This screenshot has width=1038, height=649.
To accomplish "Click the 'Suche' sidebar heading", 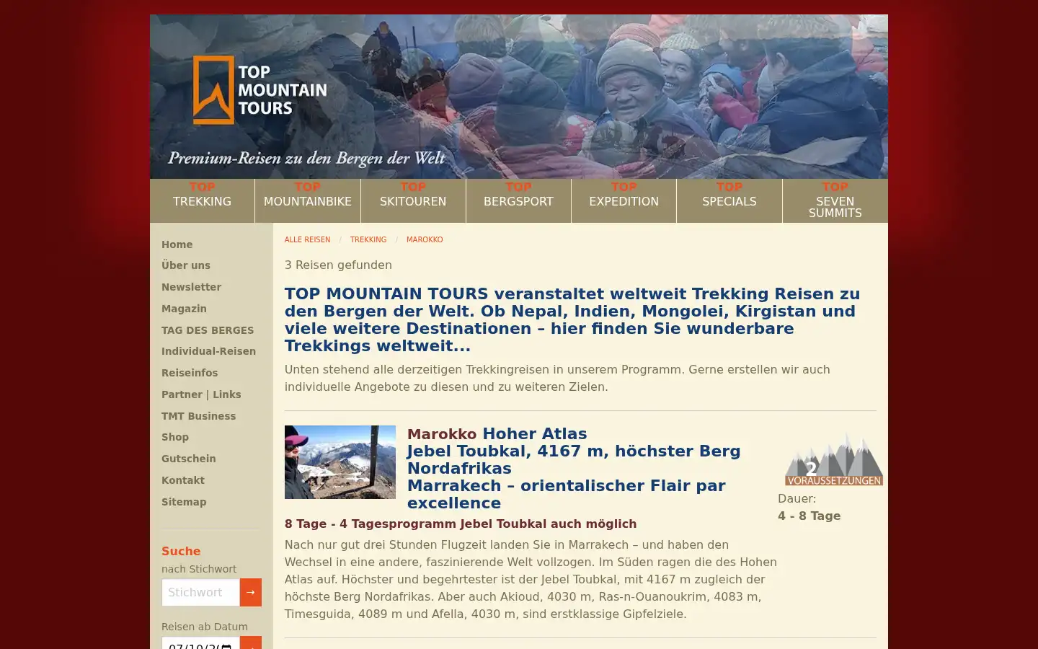I will 181,551.
